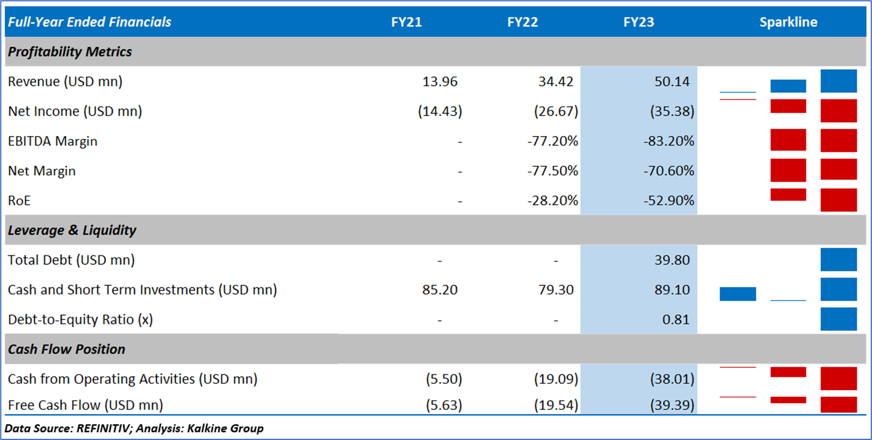Click the Sparkline column header
The height and width of the screenshot is (440, 872).
(788, 22)
